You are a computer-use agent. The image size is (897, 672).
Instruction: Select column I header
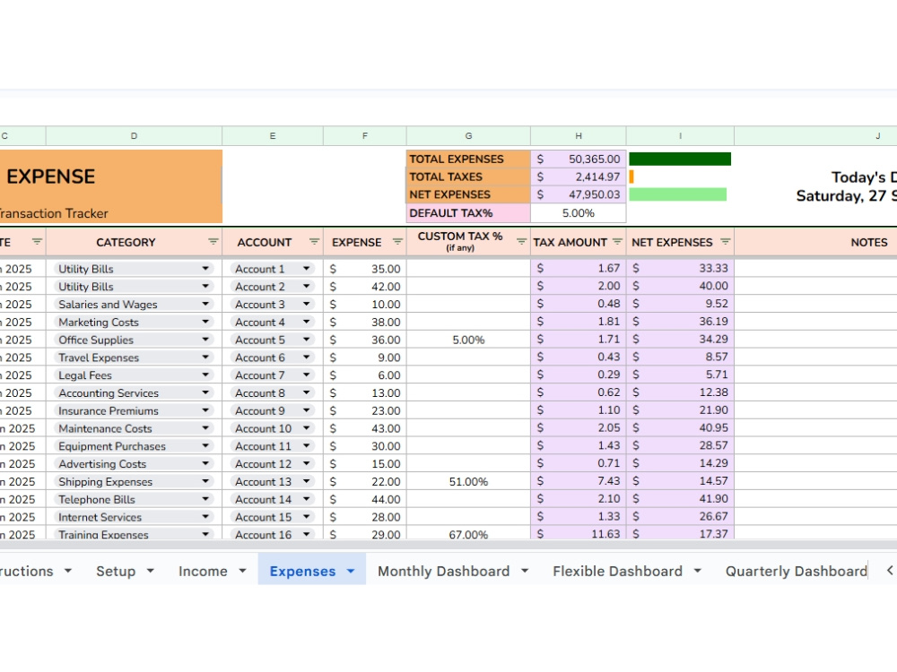680,136
